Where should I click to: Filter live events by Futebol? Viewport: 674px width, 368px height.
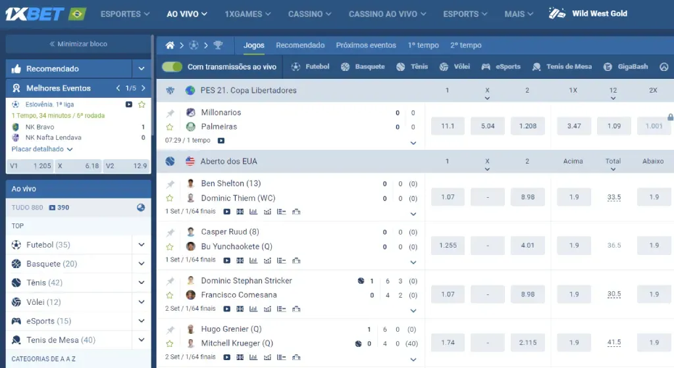point(310,66)
